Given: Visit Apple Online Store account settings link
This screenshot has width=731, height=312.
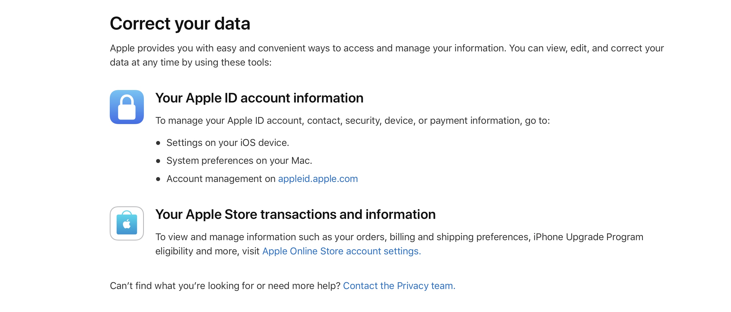Looking at the screenshot, I should 341,251.
